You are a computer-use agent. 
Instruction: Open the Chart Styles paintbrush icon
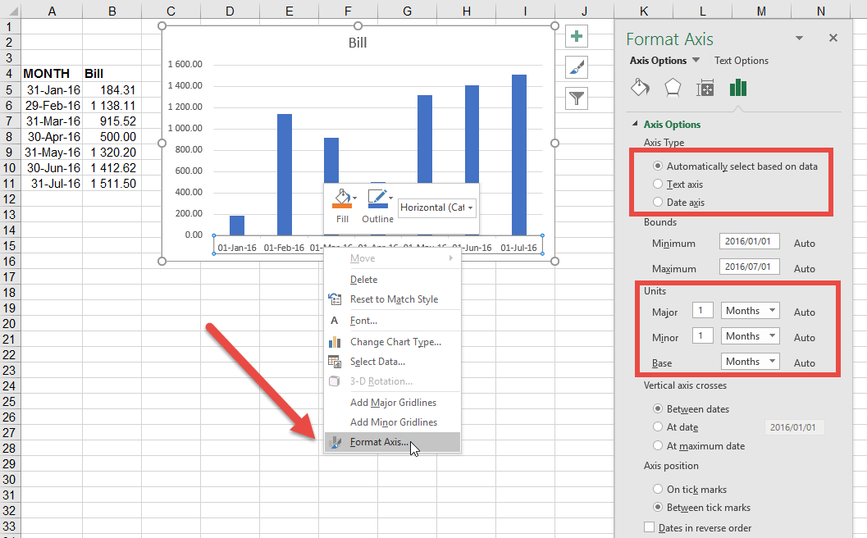pos(577,67)
